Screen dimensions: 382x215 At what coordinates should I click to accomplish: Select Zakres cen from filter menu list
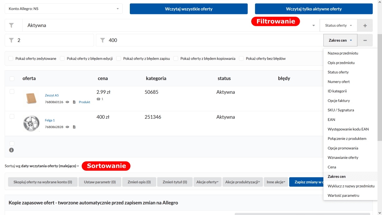click(350, 176)
